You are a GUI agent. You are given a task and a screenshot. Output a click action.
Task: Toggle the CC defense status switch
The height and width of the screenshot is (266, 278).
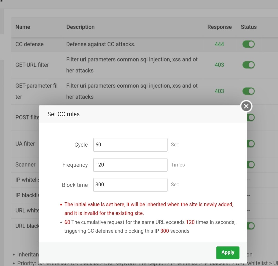[x=248, y=44]
